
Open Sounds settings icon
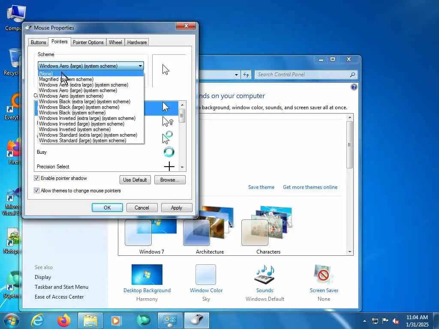click(x=265, y=275)
